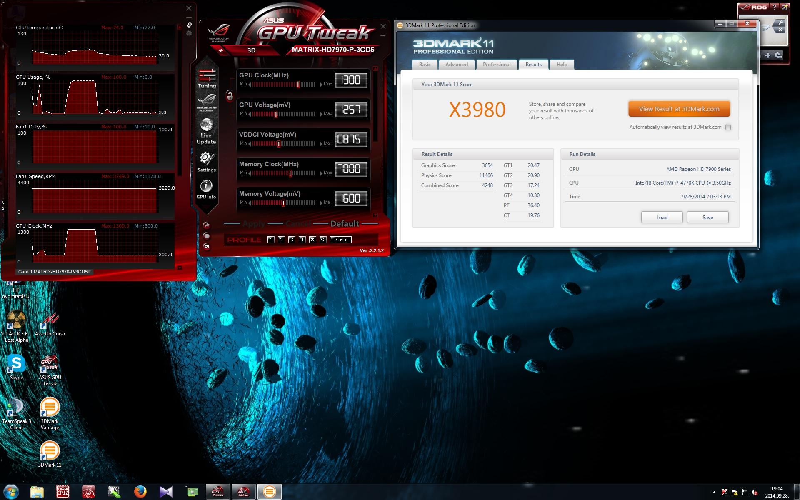
Task: Open ROG gadget wrench options
Action: point(780,22)
